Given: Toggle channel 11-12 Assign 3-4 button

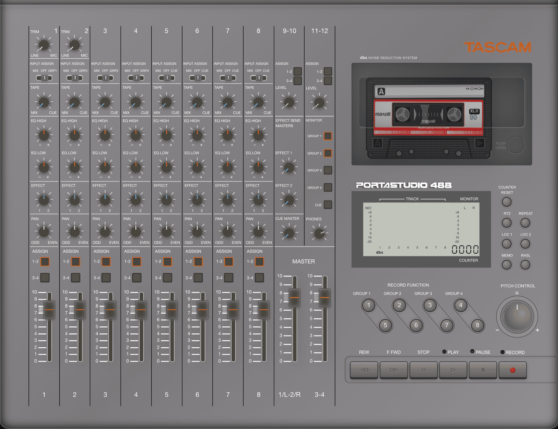Looking at the screenshot, I should coord(328,81).
